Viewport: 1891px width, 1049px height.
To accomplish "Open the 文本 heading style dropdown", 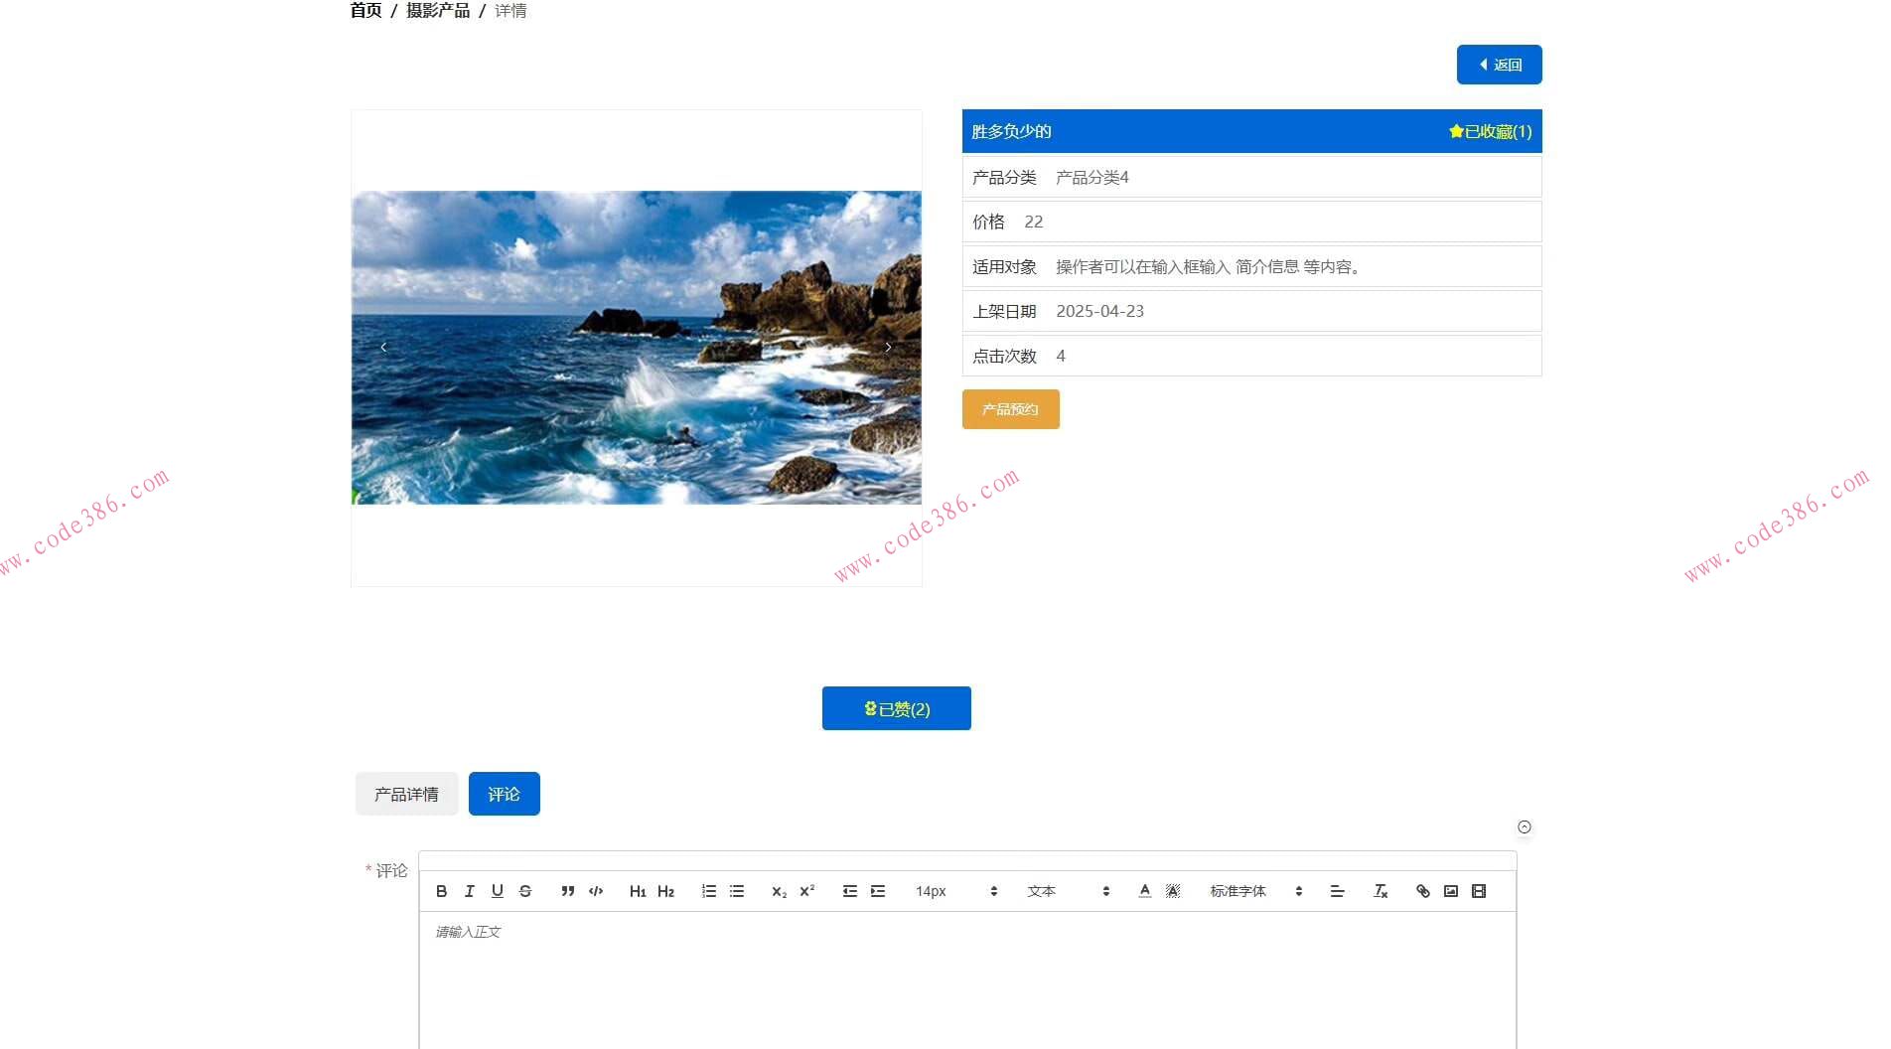I will tap(1068, 891).
